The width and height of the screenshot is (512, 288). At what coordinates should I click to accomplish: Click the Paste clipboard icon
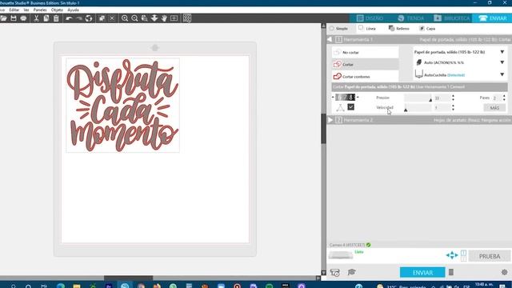(x=56, y=18)
